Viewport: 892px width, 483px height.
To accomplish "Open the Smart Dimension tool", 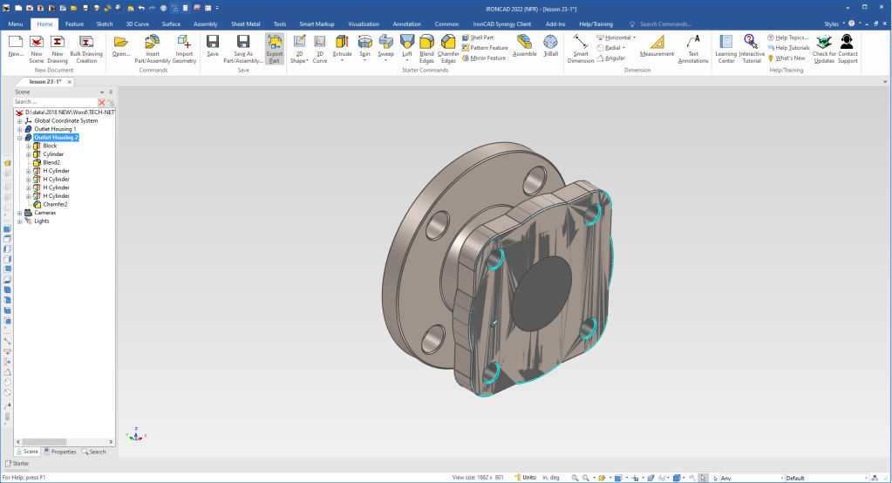I will (x=581, y=43).
